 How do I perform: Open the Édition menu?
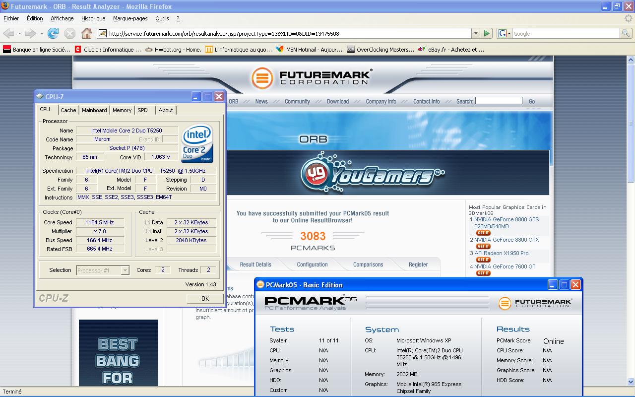click(x=35, y=18)
